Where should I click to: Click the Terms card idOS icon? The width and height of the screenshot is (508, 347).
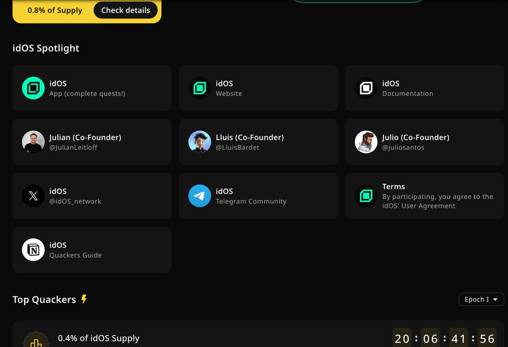(x=366, y=196)
